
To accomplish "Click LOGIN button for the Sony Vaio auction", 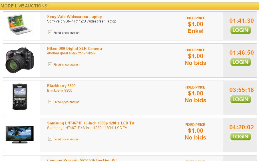I will 240,30.
